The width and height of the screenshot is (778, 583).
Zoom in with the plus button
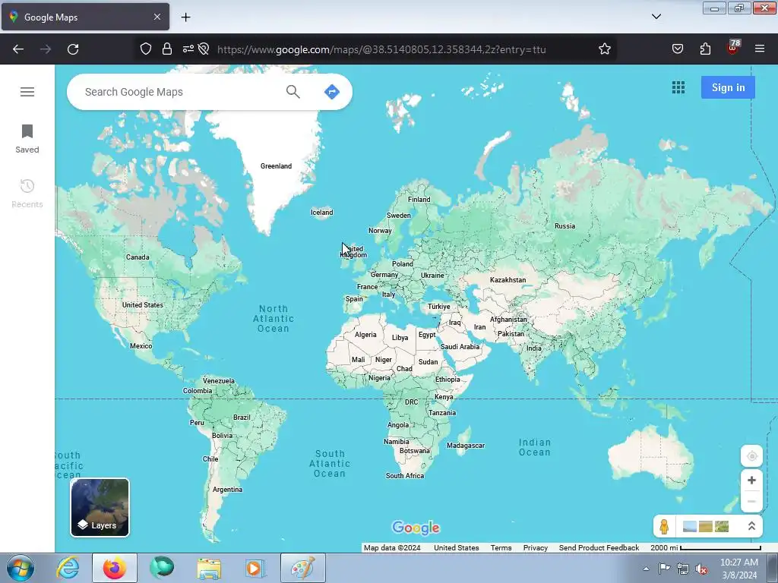tap(751, 480)
